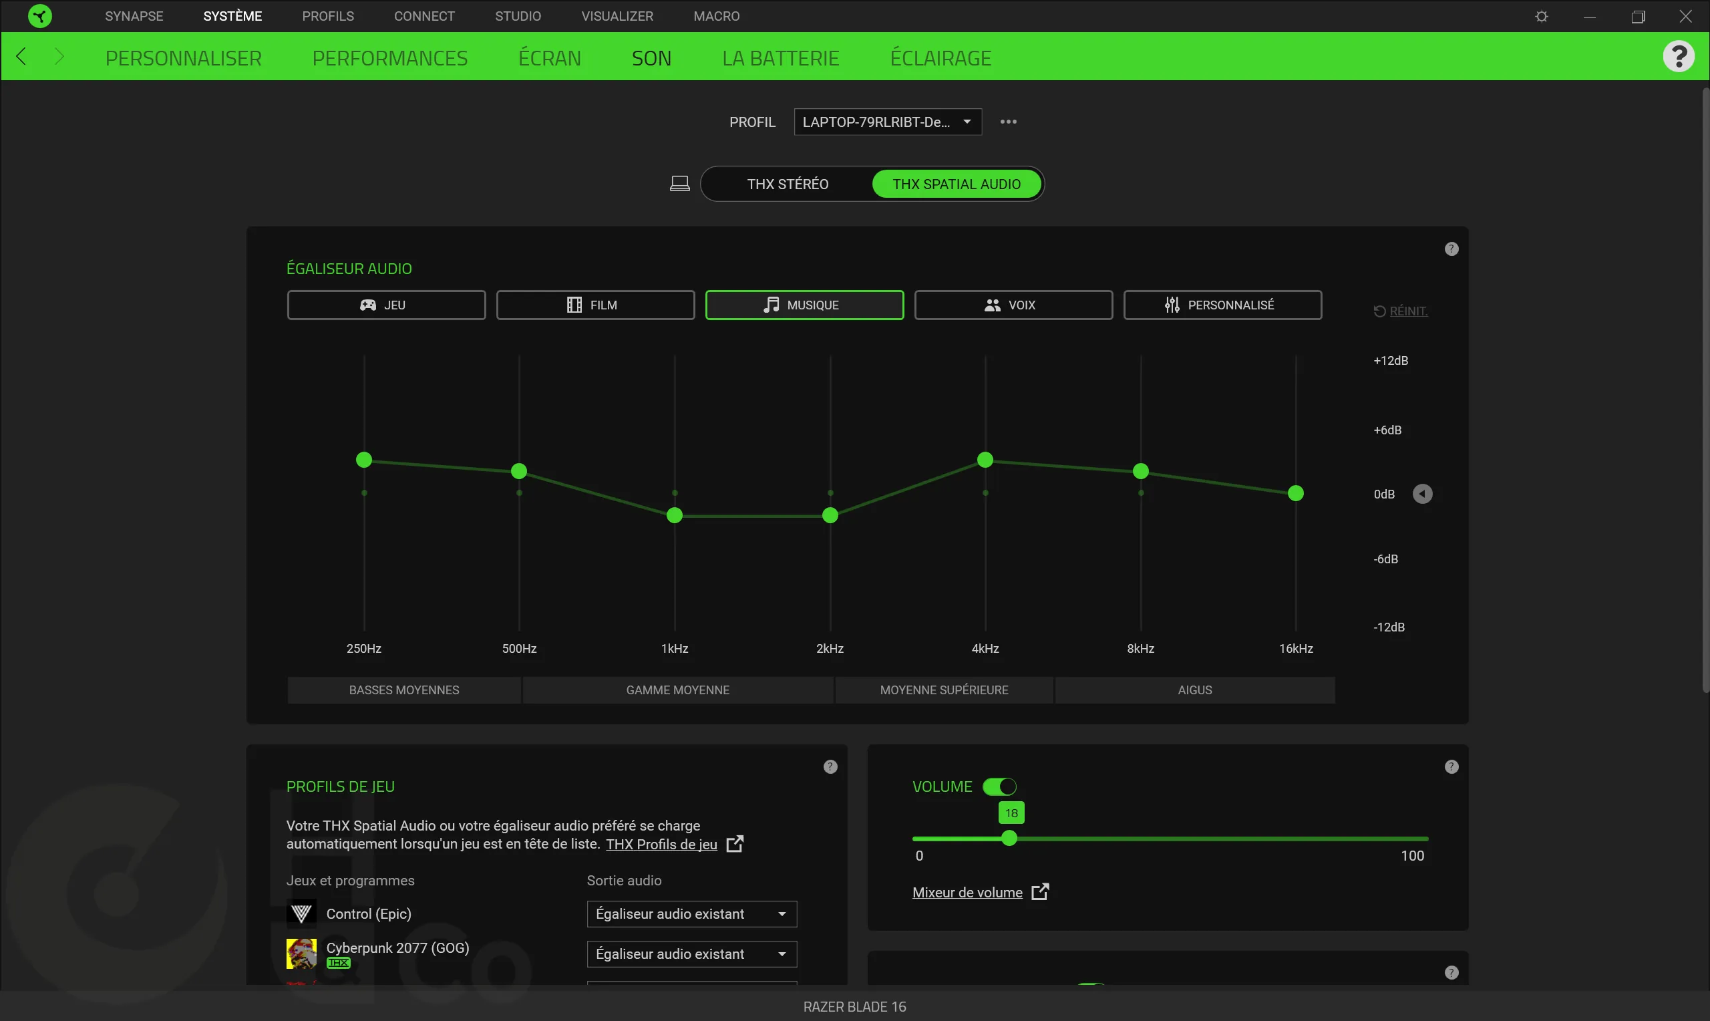The height and width of the screenshot is (1021, 1710).
Task: Open La Batterie section
Action: 780,57
